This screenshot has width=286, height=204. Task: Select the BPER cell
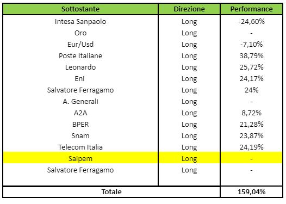pos(80,125)
